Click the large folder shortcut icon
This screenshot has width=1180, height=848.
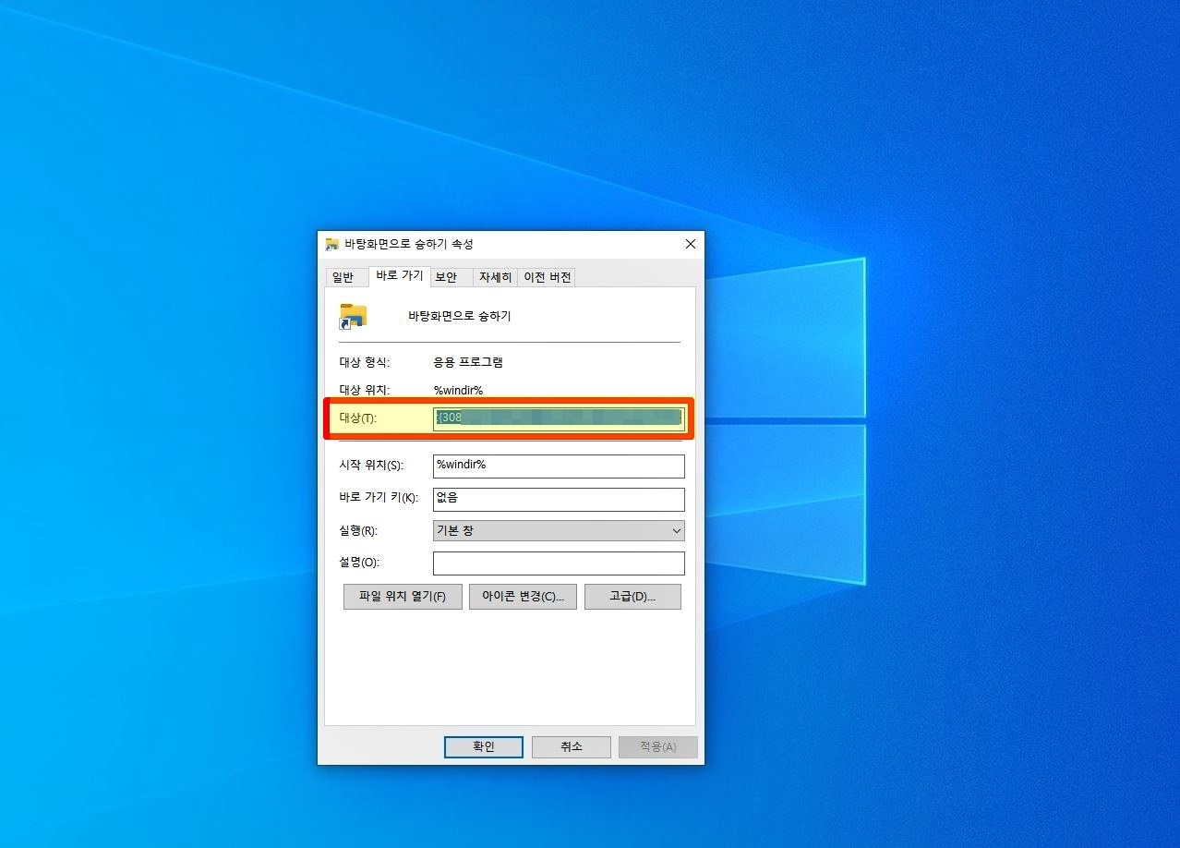[353, 316]
